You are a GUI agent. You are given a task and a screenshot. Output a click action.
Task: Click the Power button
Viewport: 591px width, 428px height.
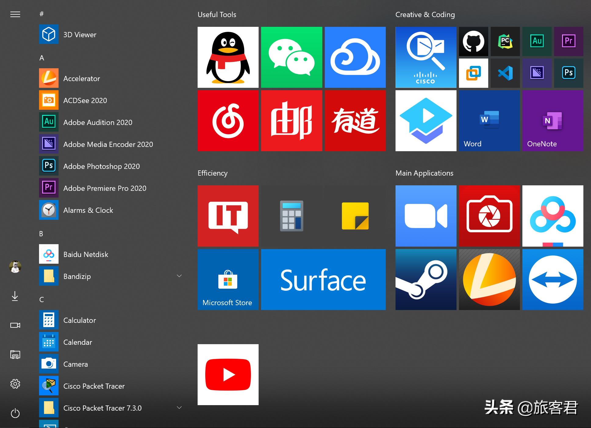15,413
